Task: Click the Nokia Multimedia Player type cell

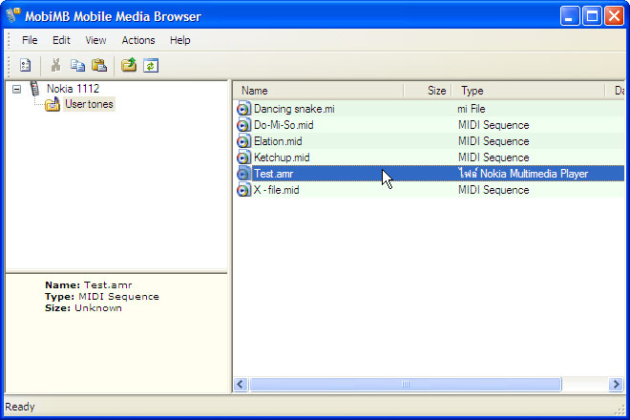Action: click(x=523, y=174)
